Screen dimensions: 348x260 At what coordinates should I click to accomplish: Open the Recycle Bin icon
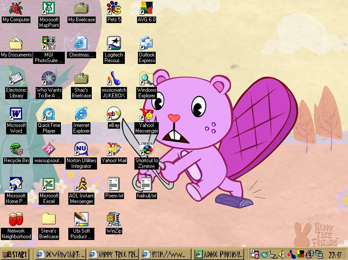pyautogui.click(x=16, y=149)
